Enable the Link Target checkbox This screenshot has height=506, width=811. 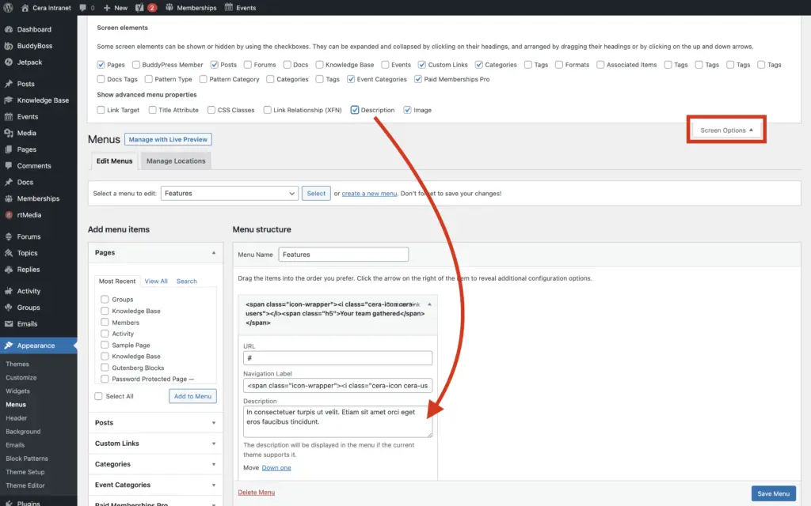[x=101, y=110]
